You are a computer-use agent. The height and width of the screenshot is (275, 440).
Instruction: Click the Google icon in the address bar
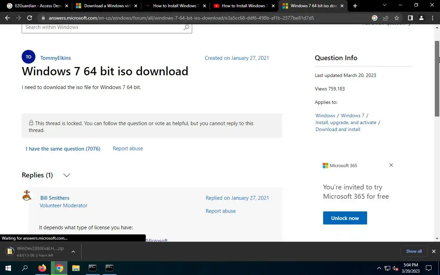[x=375, y=18]
